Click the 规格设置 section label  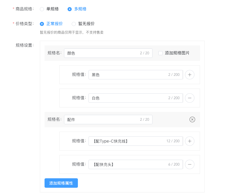point(24,45)
